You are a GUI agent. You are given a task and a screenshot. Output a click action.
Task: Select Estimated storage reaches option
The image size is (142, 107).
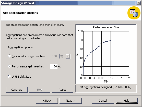pos(9,56)
